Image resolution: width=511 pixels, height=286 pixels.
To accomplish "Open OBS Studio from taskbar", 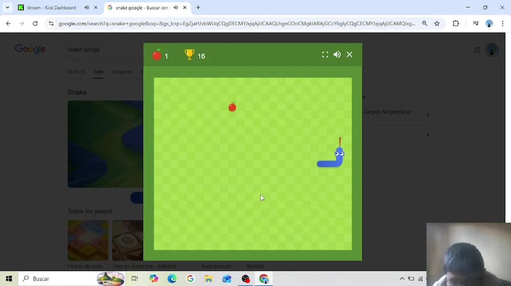I will (x=246, y=279).
